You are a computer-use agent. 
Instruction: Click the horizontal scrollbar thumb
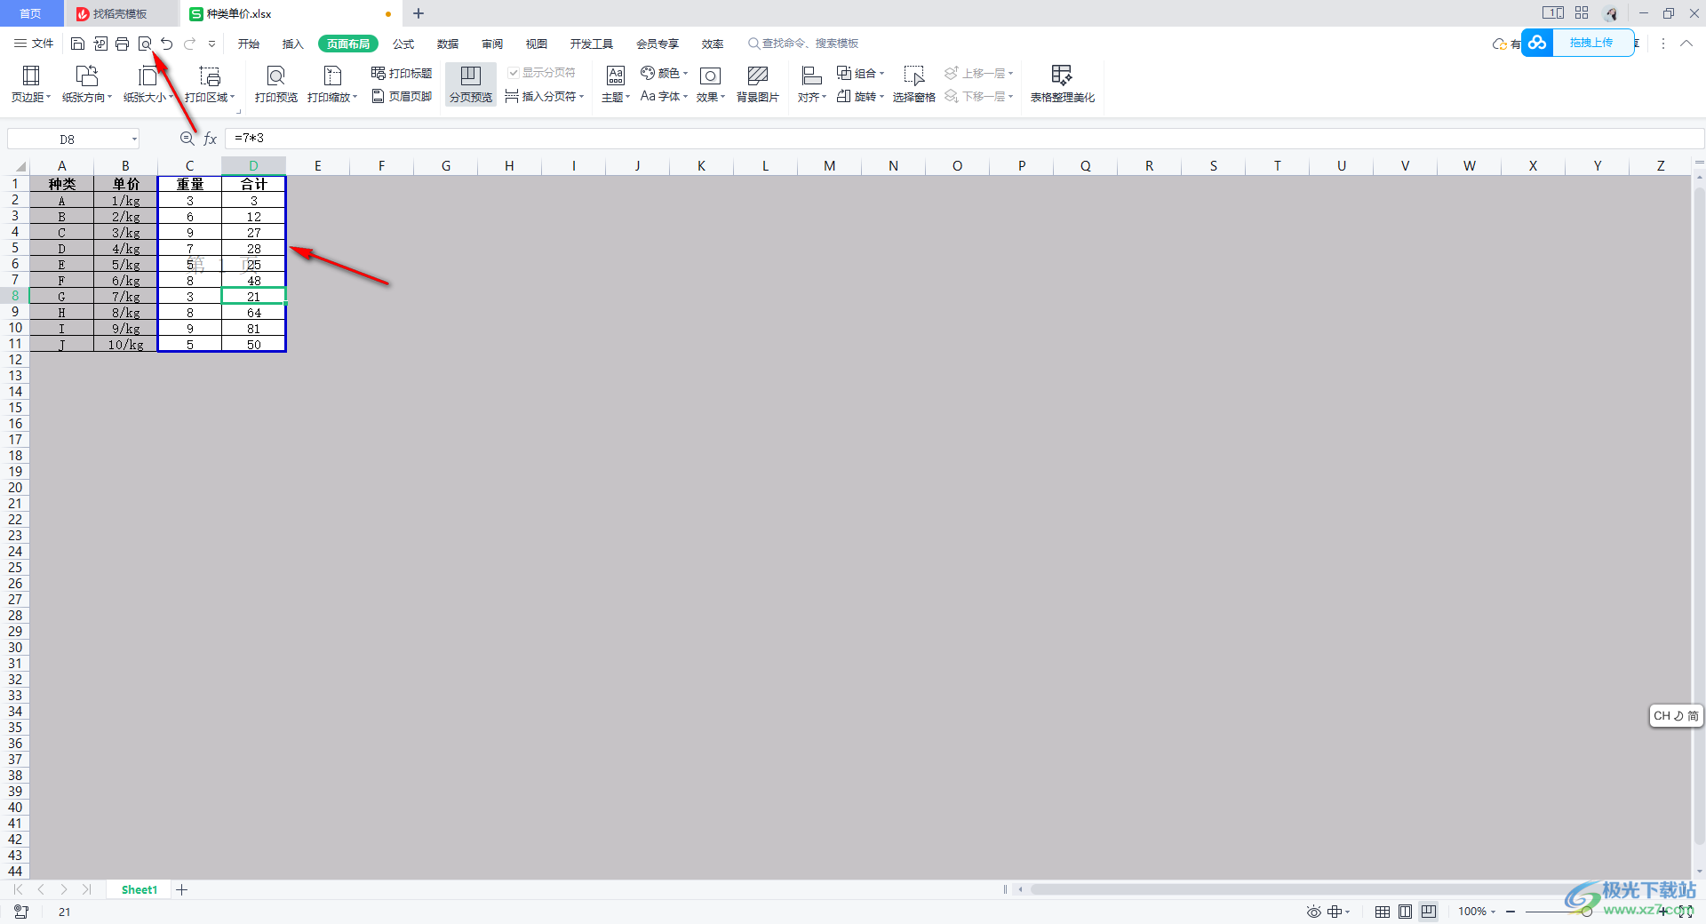1351,889
